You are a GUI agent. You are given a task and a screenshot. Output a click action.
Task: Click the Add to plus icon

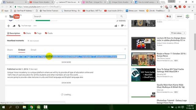coord(9,26)
